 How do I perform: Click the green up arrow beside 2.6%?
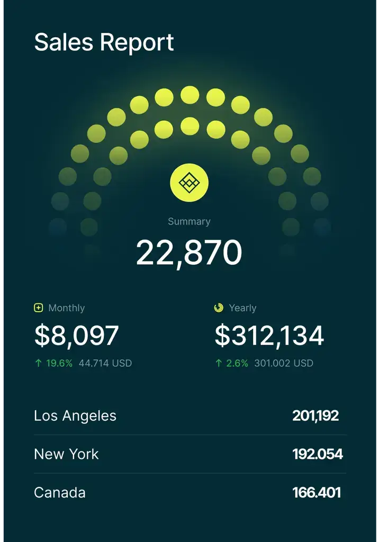(x=219, y=364)
